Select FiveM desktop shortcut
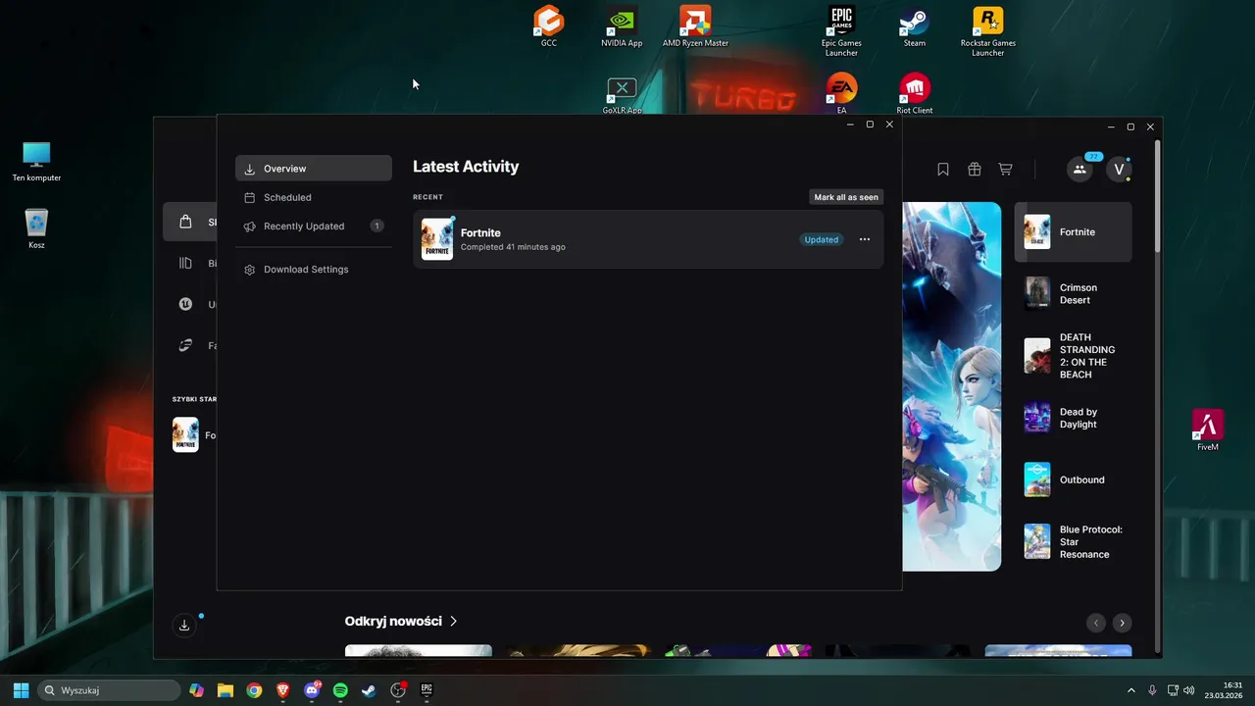 point(1208,430)
